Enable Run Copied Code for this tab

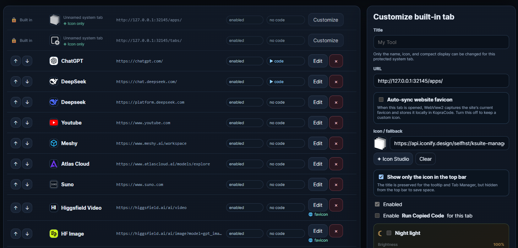point(377,216)
